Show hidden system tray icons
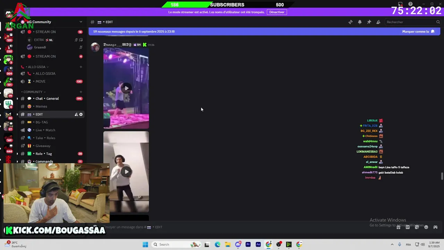The width and height of the screenshot is (444, 250). 392,244
